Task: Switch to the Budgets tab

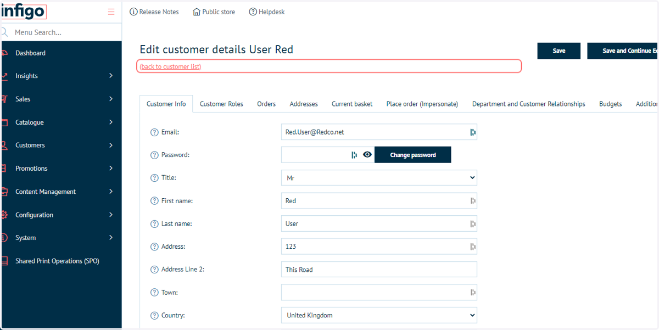Action: 611,104
